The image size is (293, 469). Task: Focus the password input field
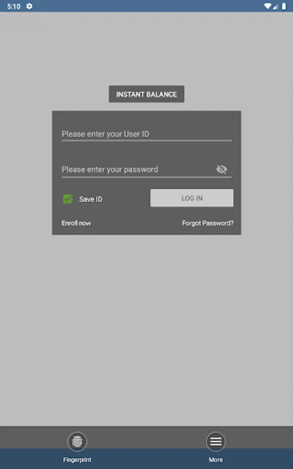[137, 169]
